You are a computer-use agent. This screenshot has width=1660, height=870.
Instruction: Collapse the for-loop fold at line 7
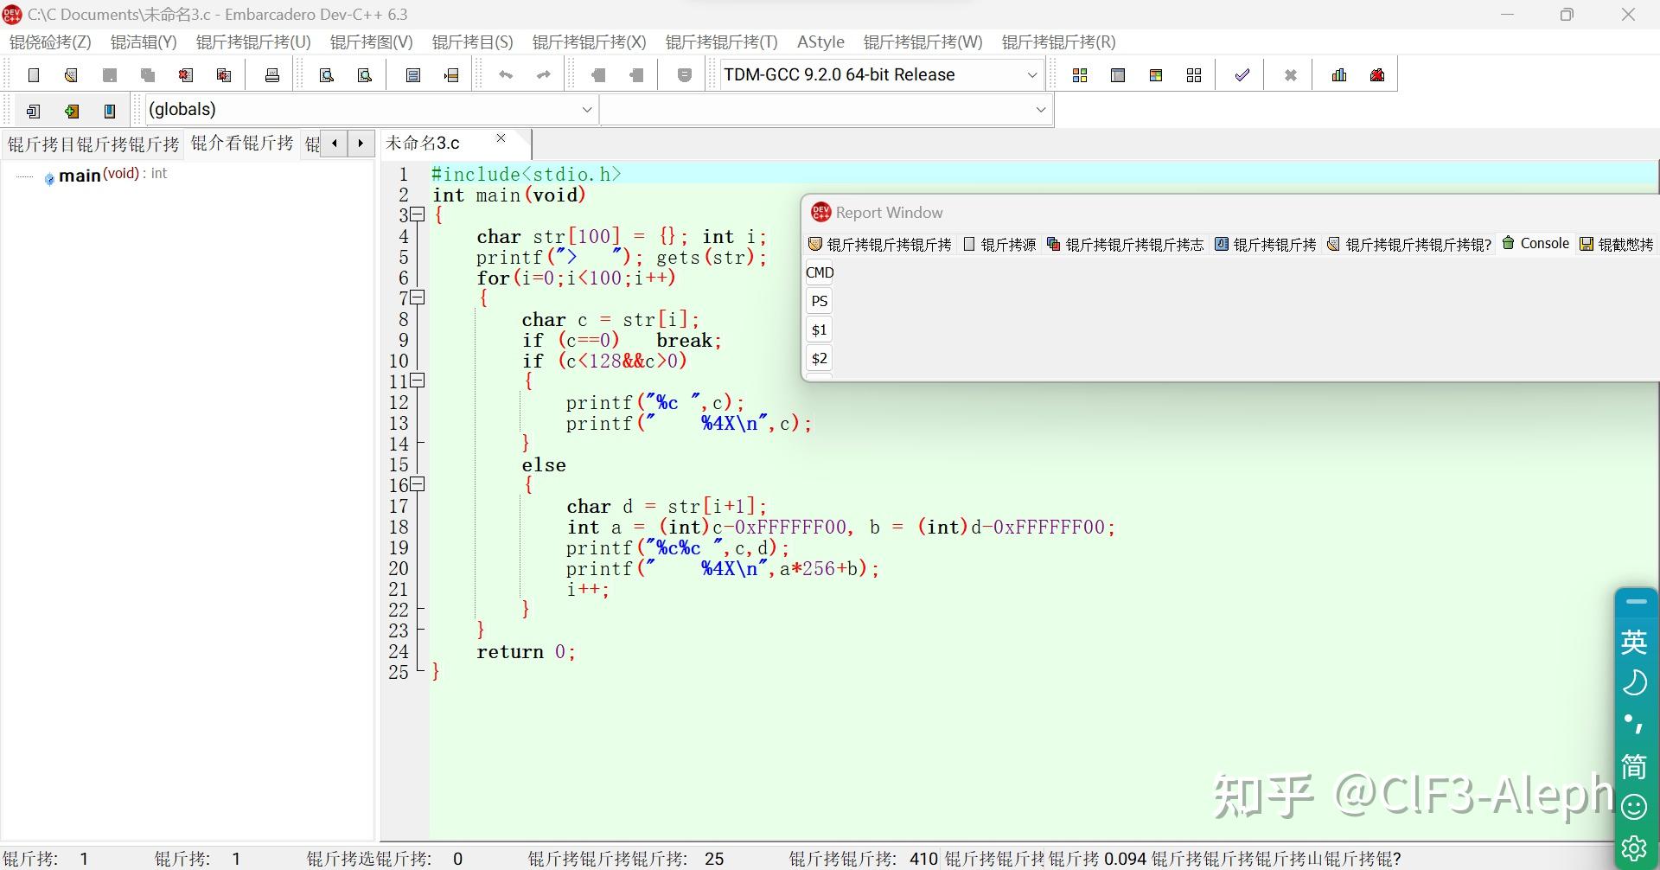418,297
